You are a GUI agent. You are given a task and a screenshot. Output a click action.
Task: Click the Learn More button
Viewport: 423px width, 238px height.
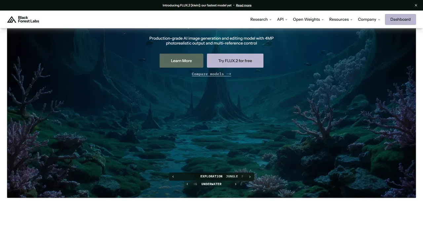[x=181, y=61]
